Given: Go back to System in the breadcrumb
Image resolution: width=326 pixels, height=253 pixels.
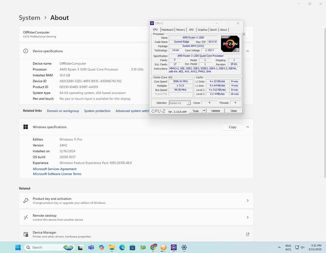Looking at the screenshot, I should point(30,18).
